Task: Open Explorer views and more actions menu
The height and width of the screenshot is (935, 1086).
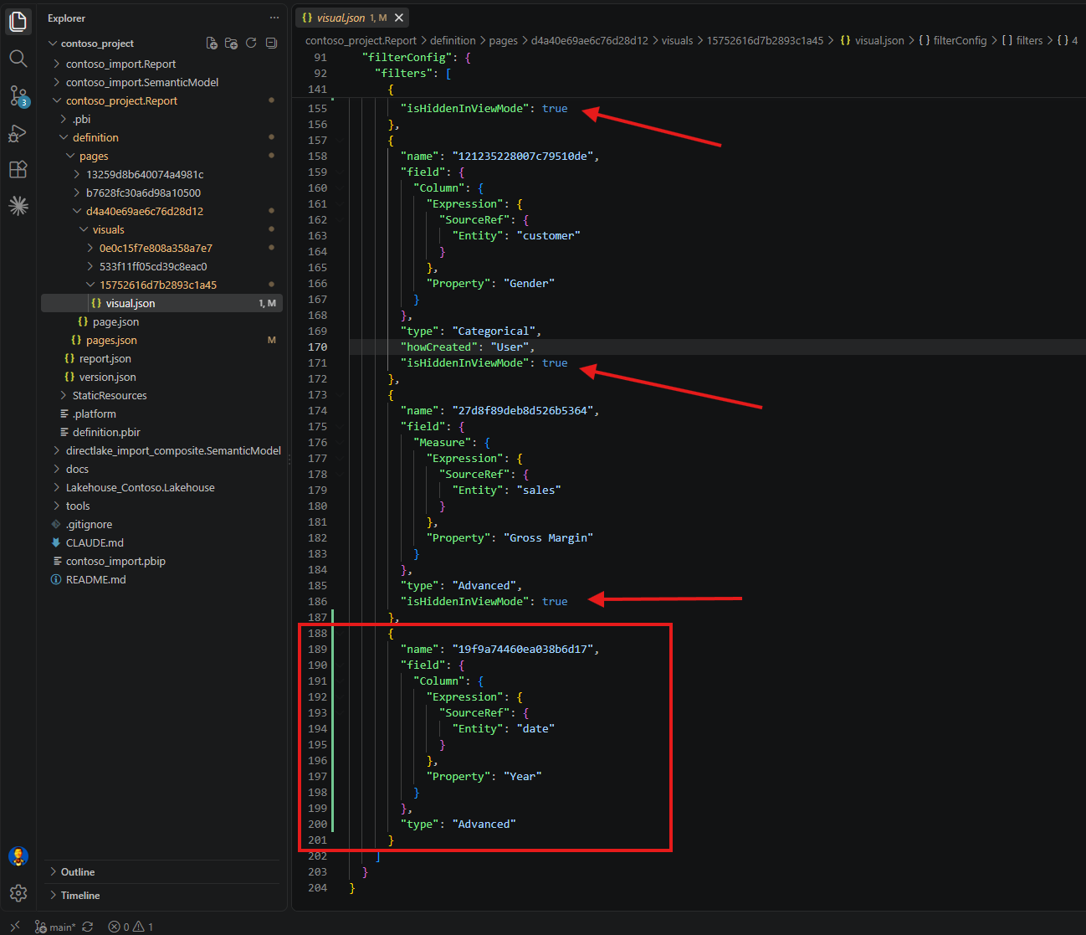Action: pyautogui.click(x=274, y=18)
